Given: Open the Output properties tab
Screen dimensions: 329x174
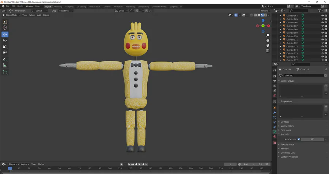Looking at the screenshot, I should coord(275,81).
